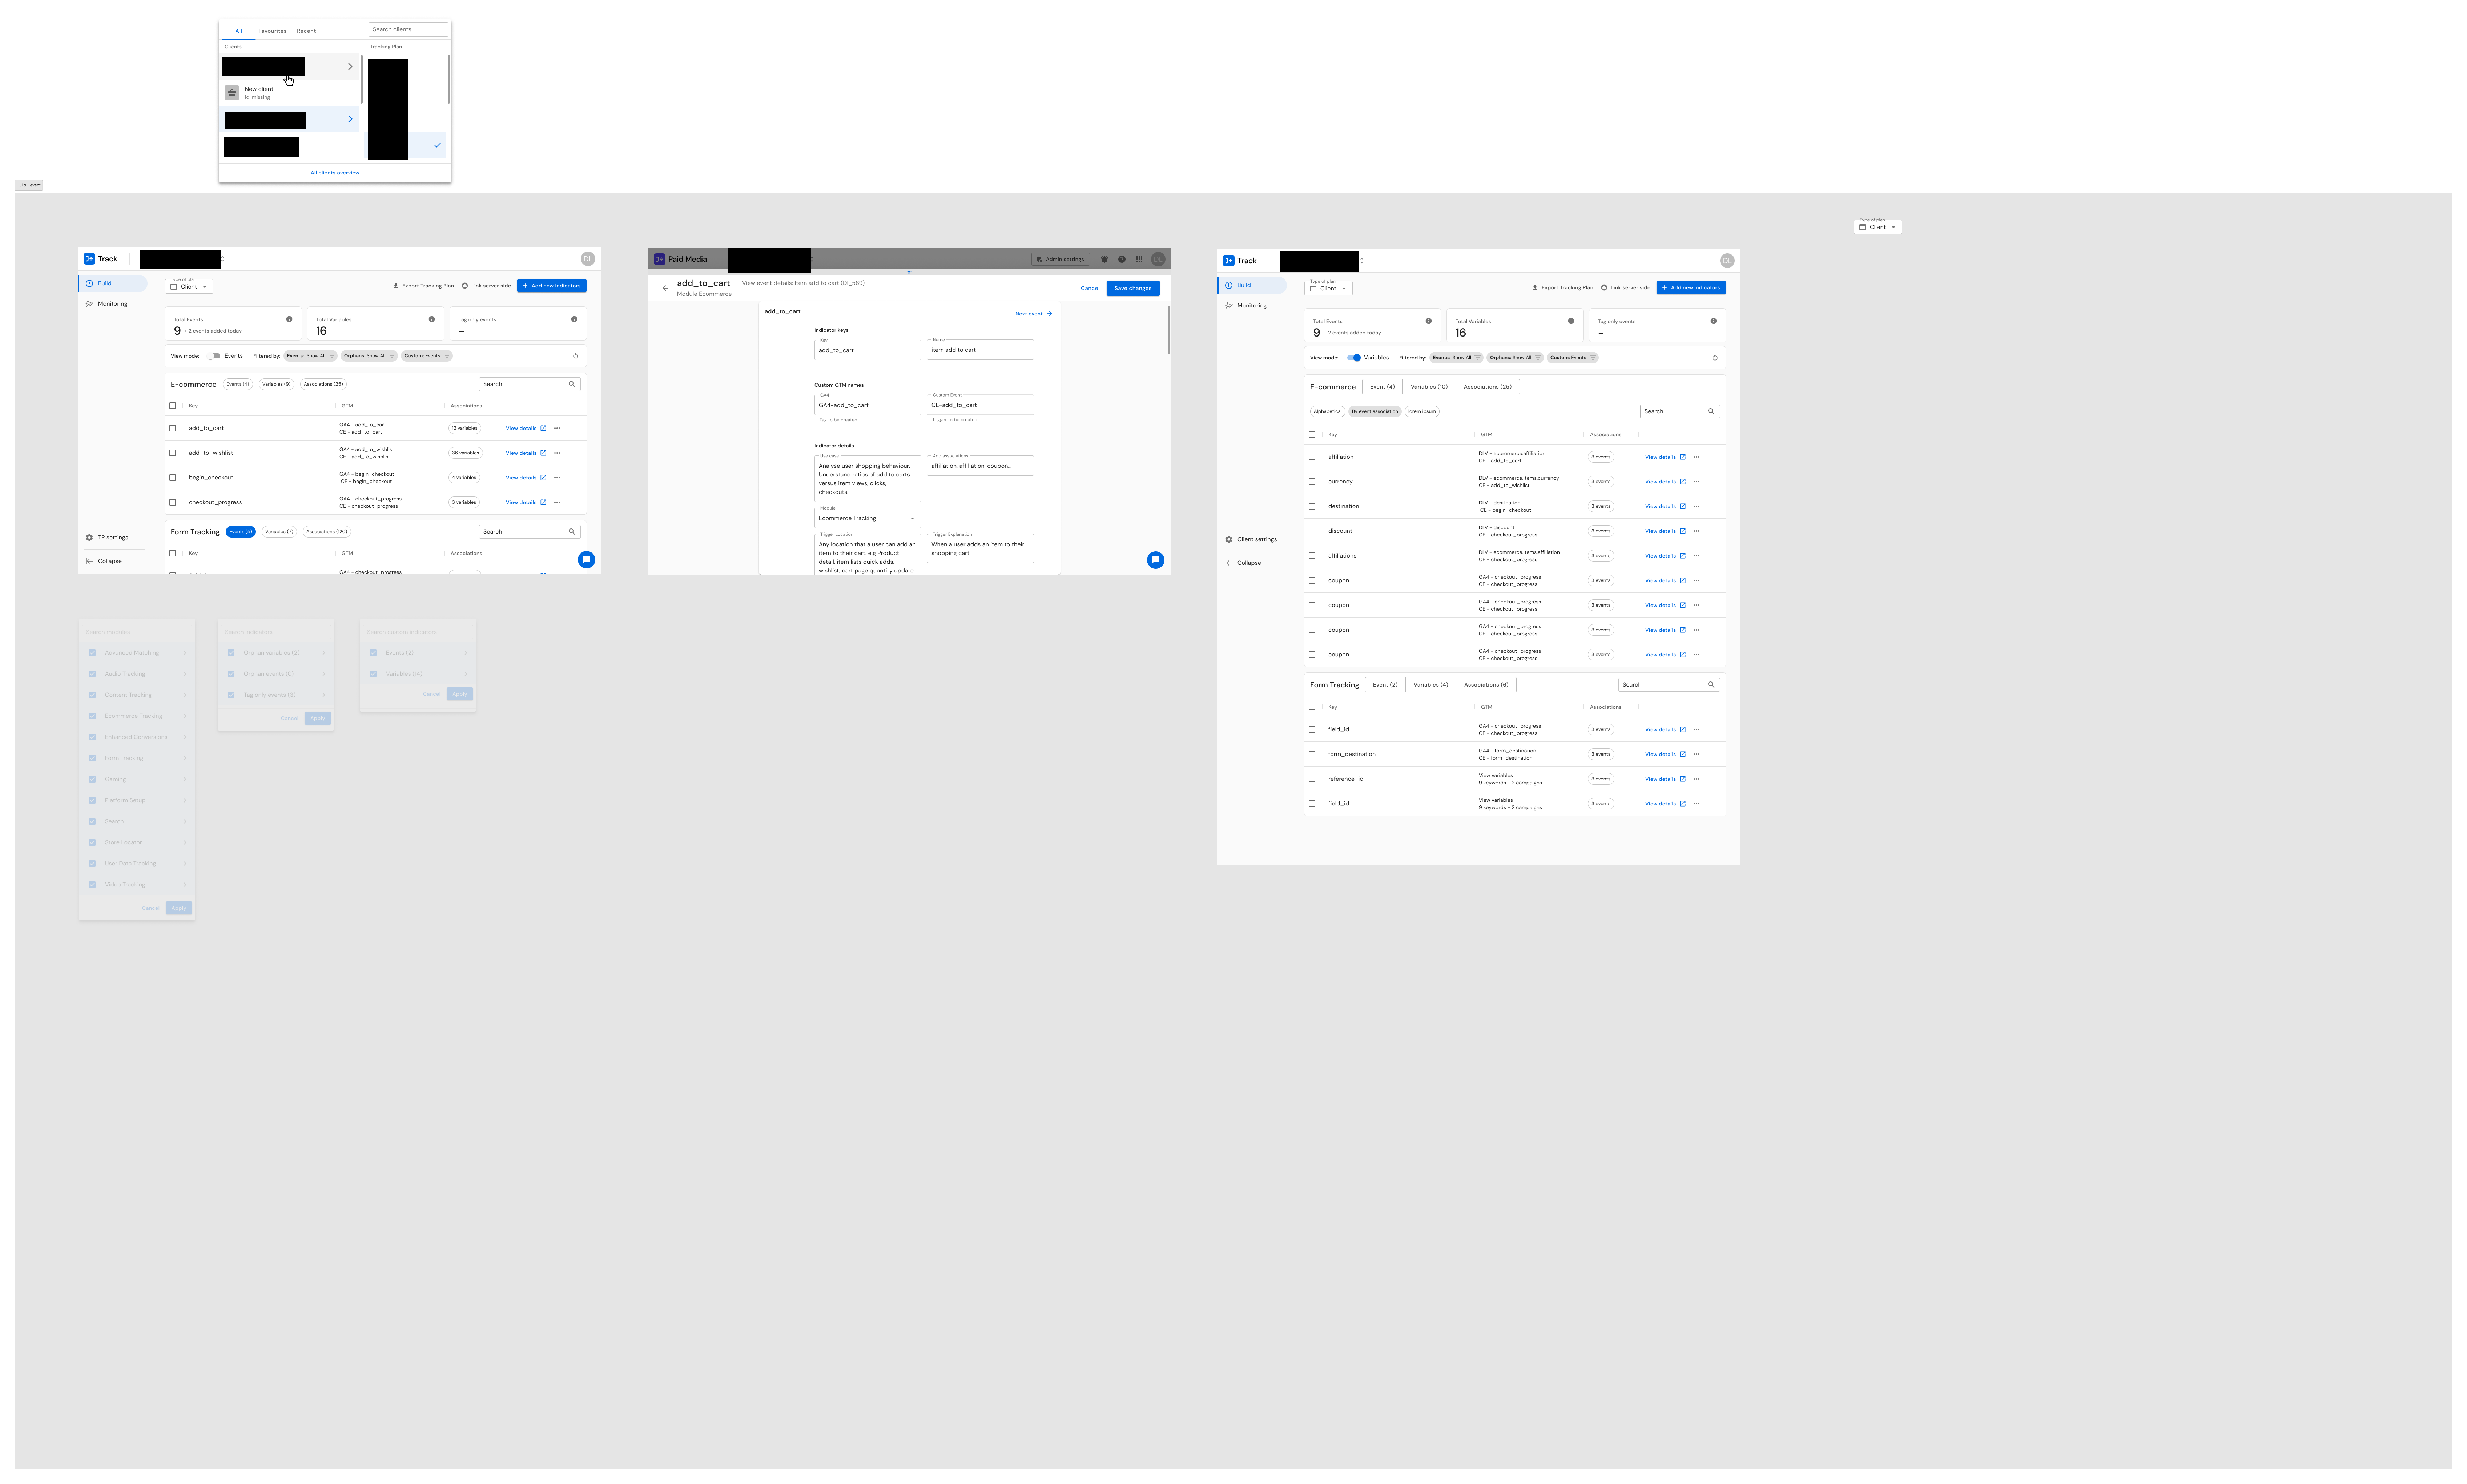Click the reset filters icon
This screenshot has height=1484, width=2467.
coord(576,355)
